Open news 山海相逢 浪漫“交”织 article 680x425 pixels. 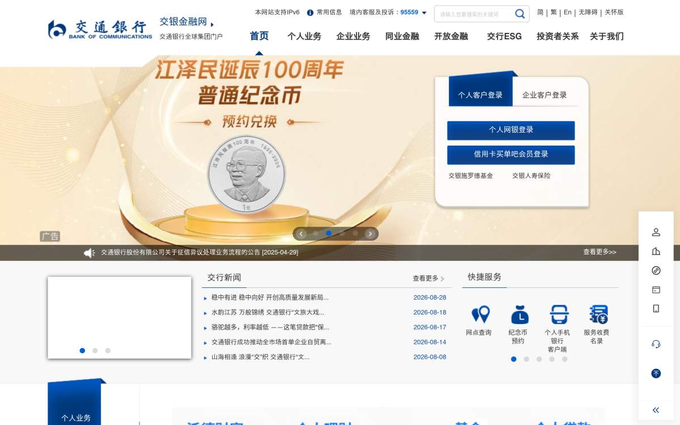(x=261, y=357)
